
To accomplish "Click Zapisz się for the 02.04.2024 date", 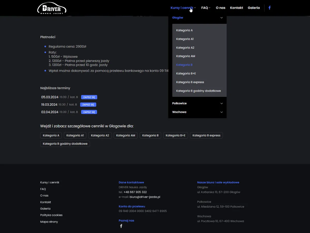I will click(89, 112).
